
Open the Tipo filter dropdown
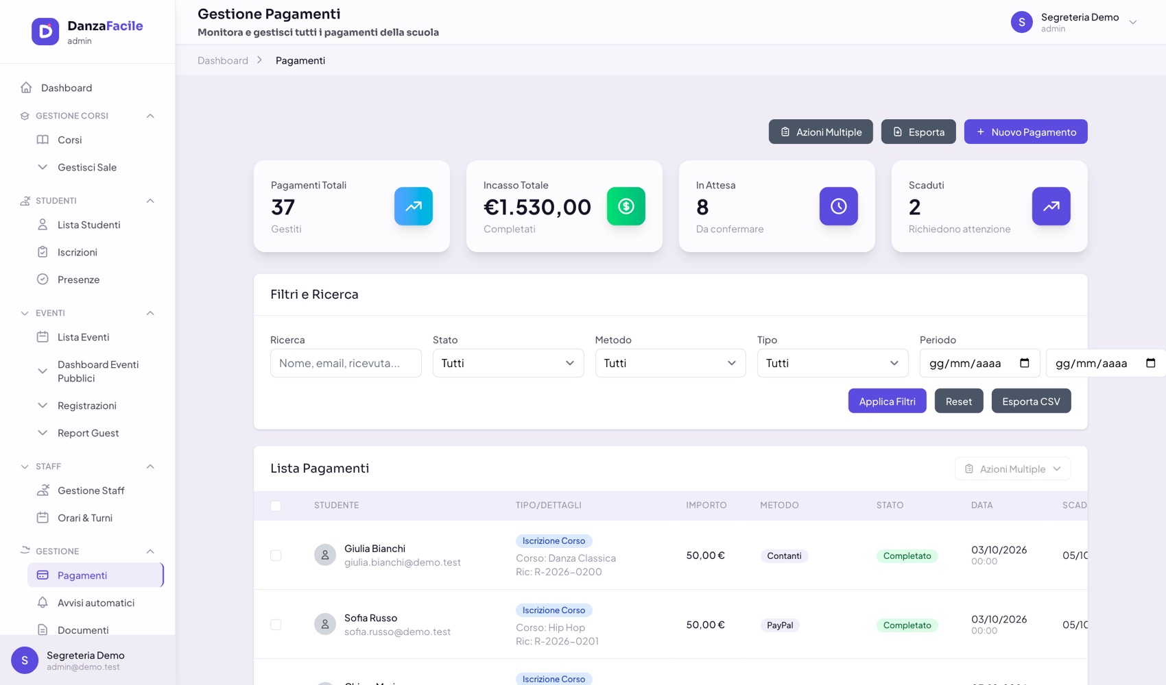pos(833,363)
